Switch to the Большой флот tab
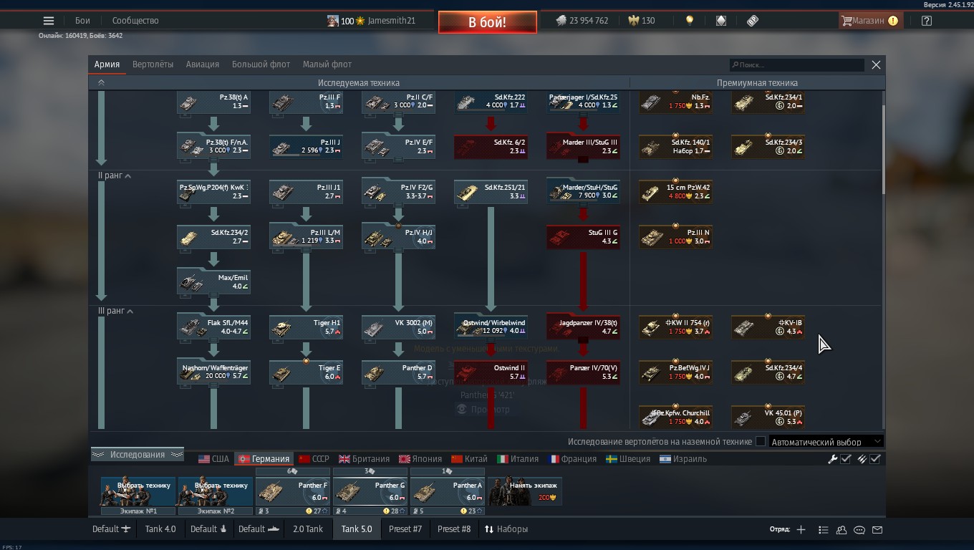 (261, 64)
